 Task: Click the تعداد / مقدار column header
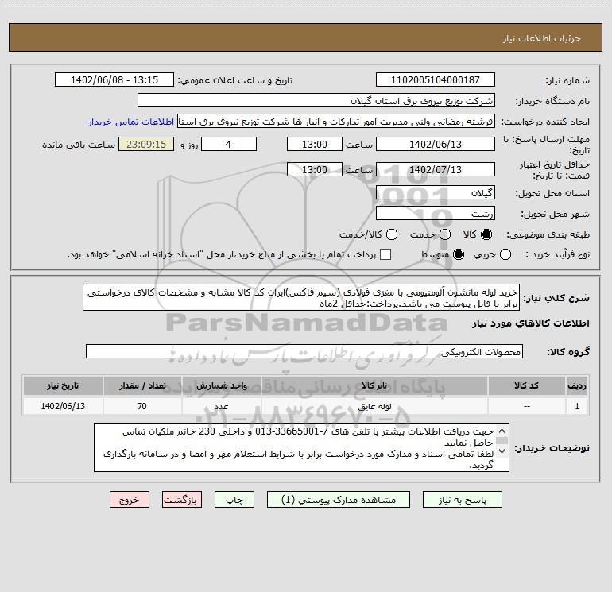(x=142, y=386)
